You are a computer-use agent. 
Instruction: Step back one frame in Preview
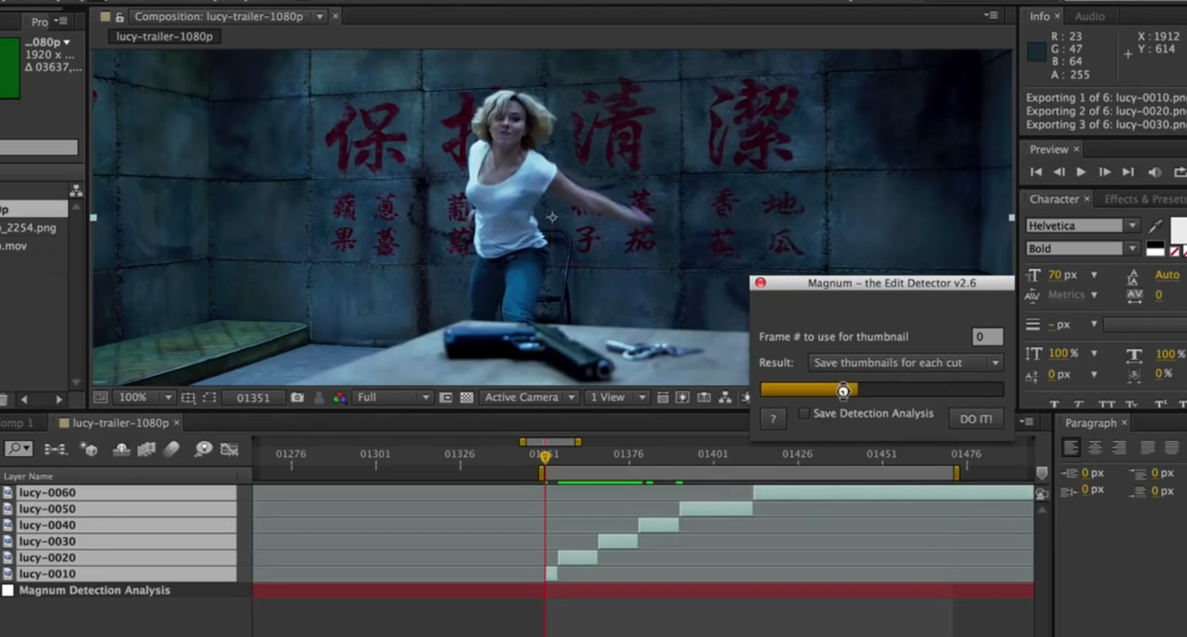[x=1058, y=172]
